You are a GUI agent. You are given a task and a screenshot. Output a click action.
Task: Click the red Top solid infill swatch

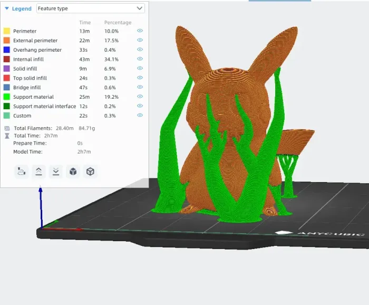tap(7, 78)
